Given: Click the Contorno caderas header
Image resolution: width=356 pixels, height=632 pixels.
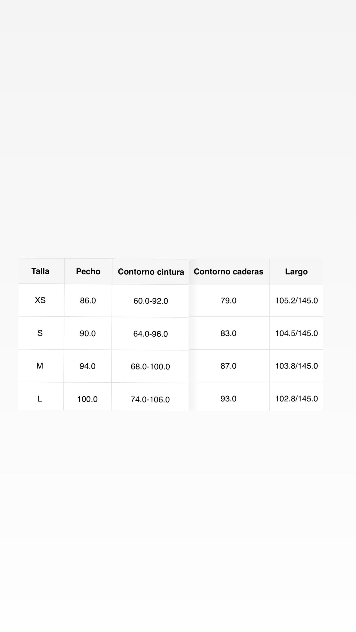Looking at the screenshot, I should (228, 272).
